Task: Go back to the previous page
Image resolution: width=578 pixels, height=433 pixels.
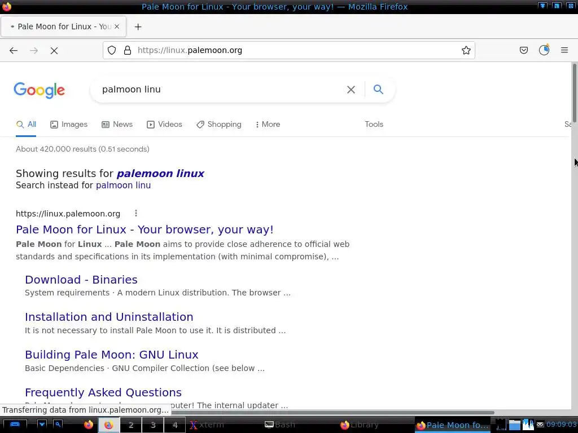Action: (14, 50)
